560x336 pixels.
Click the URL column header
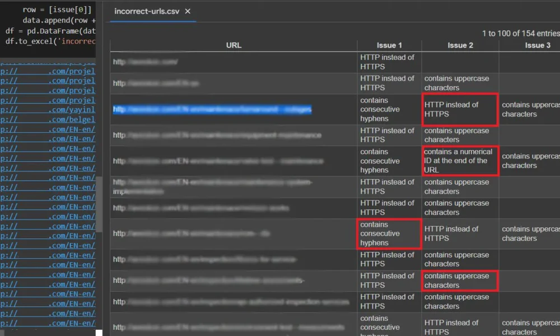click(x=234, y=45)
